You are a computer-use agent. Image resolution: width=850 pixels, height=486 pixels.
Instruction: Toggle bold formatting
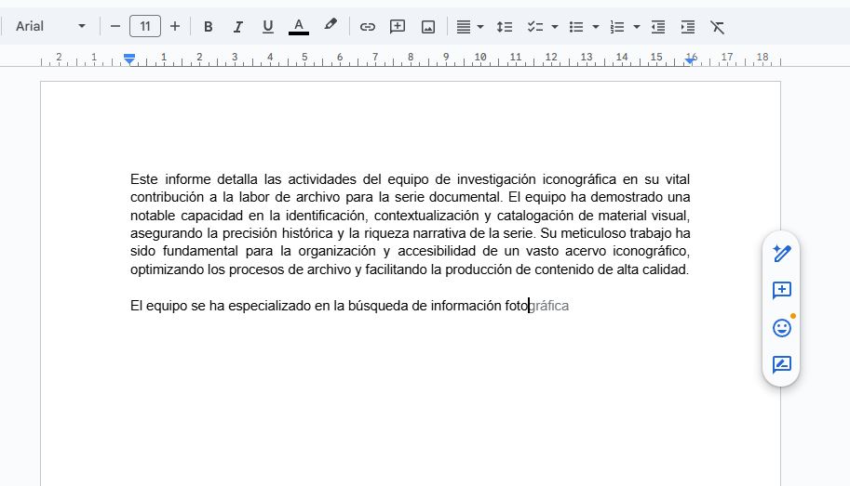[x=208, y=27]
